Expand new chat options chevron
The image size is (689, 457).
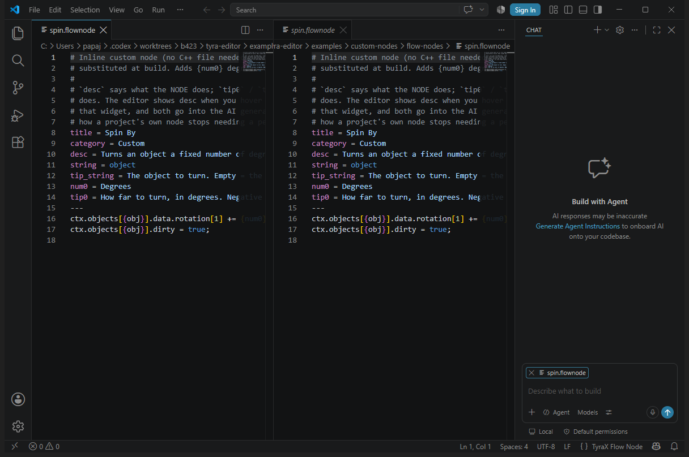tap(607, 30)
